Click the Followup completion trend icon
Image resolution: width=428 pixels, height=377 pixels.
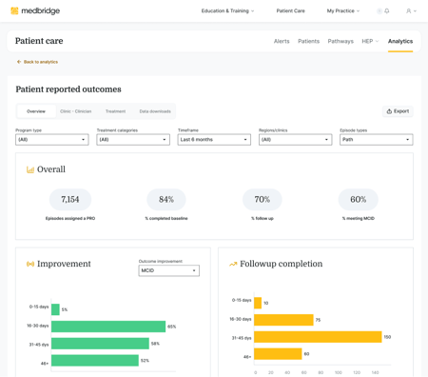[233, 264]
